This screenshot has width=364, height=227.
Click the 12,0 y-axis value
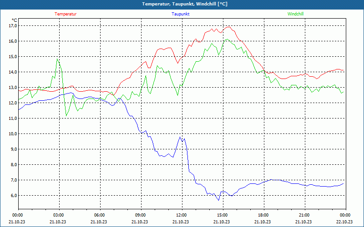pyautogui.click(x=13, y=103)
